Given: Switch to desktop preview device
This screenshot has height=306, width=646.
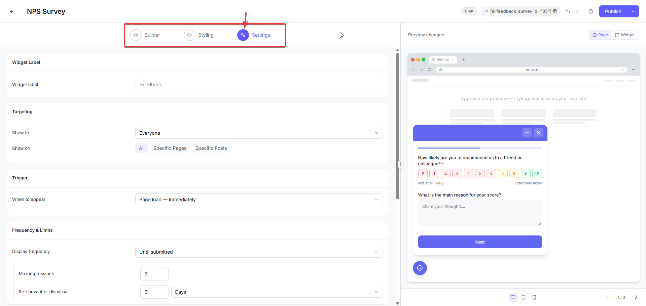Looking at the screenshot, I should [x=513, y=297].
